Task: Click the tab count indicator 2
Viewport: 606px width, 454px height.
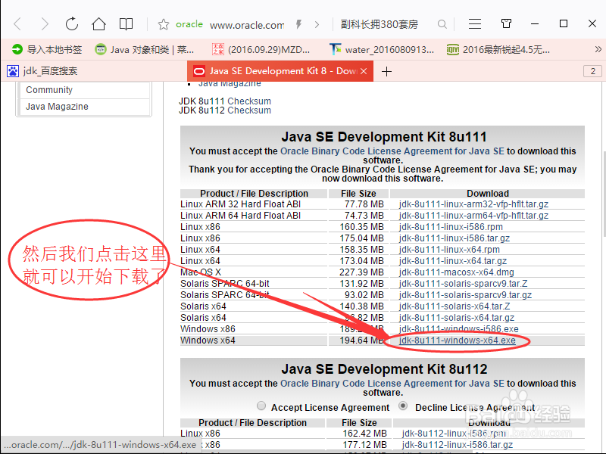Action: tap(593, 71)
